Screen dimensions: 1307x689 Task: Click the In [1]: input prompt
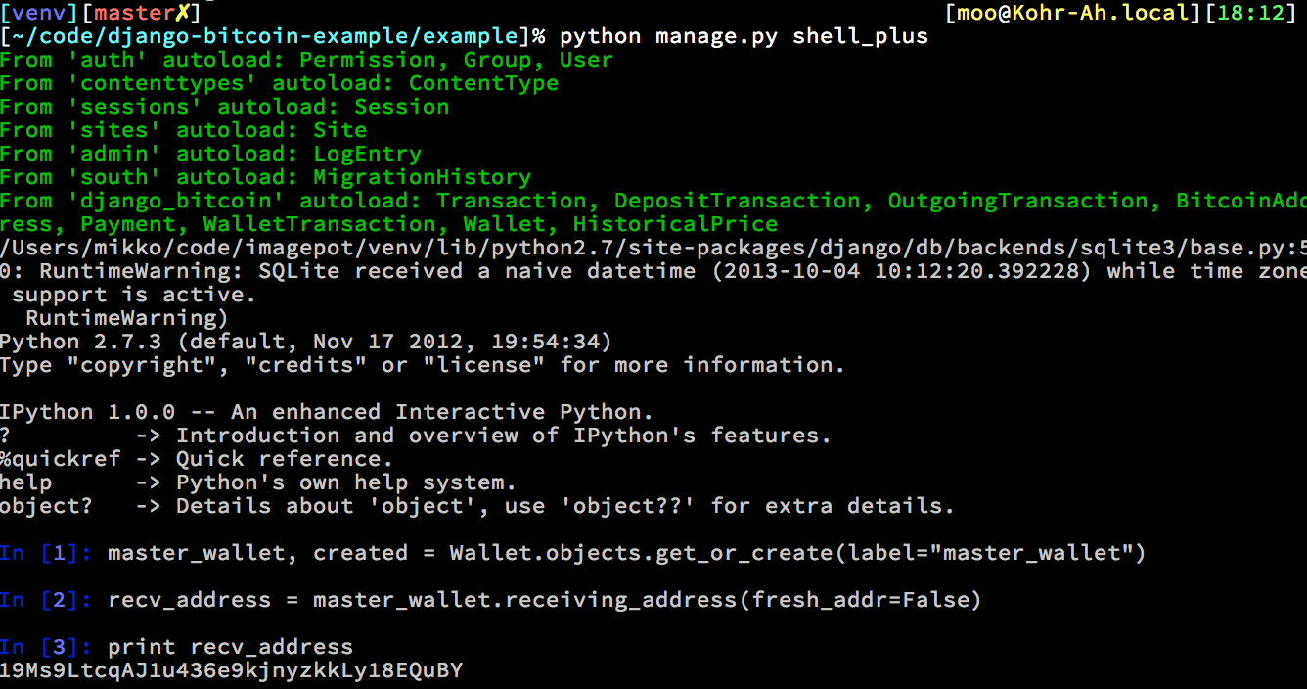coord(46,553)
